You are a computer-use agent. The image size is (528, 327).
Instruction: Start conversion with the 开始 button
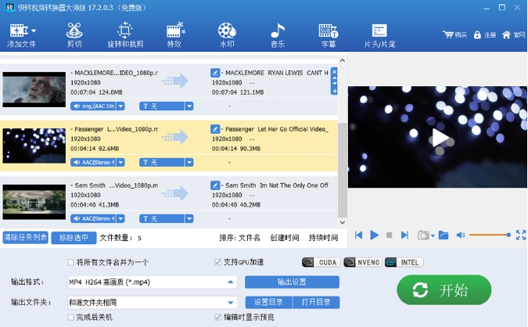(444, 290)
